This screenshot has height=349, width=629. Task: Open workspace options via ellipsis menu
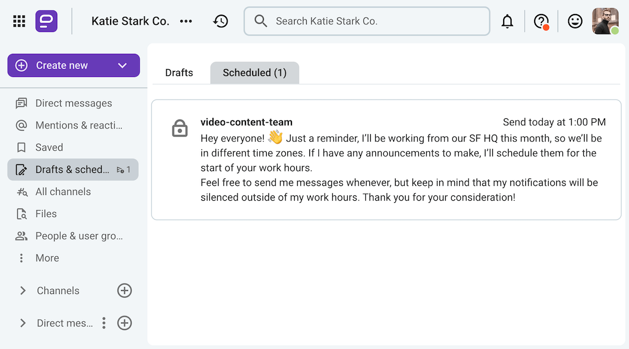(186, 21)
